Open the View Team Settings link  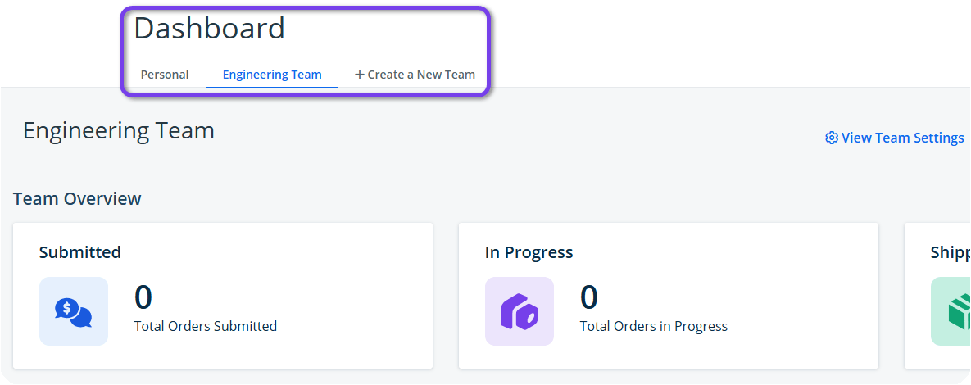coord(902,138)
